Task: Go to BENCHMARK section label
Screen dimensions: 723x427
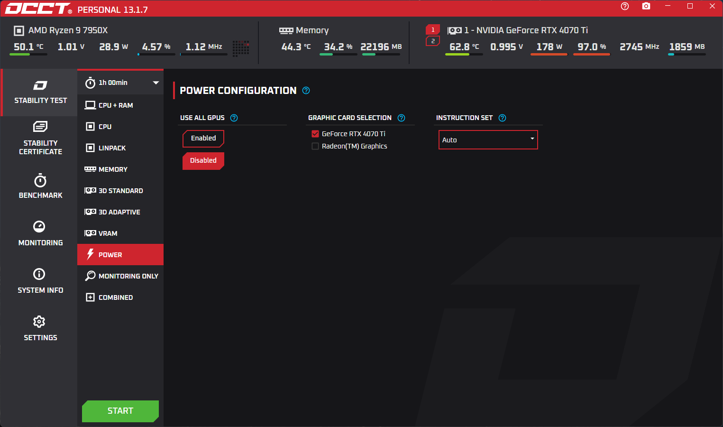Action: (x=40, y=195)
